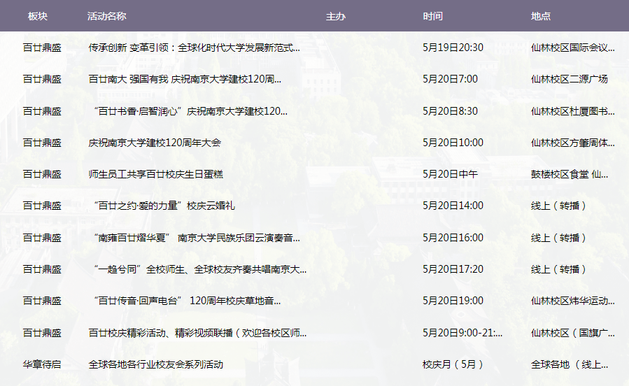Select the 主办 column header
The height and width of the screenshot is (386, 629).
335,16
